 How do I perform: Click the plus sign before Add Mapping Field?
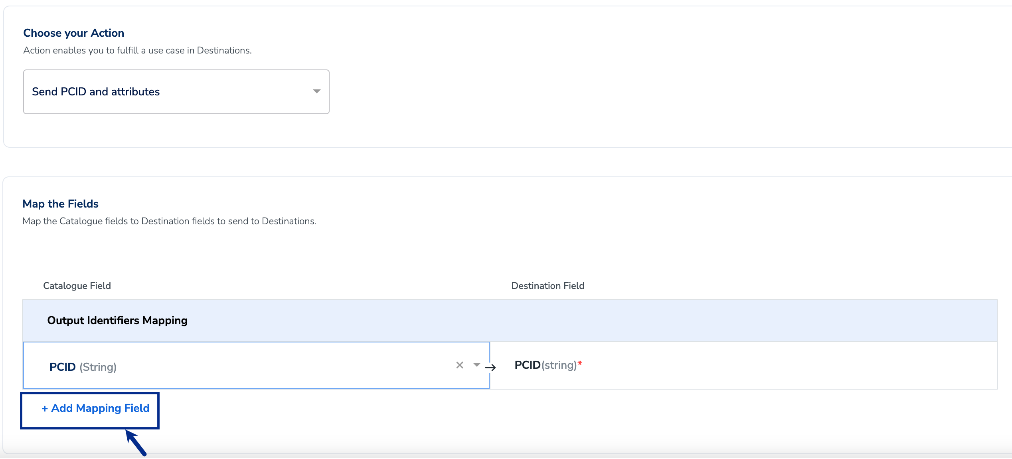coord(45,409)
